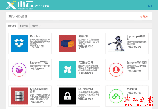Show the 已安装 tab
158x109 pixels.
pos(35,26)
